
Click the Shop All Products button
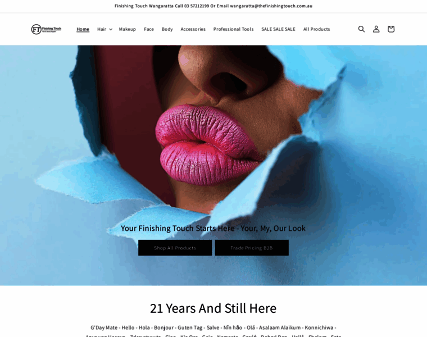pyautogui.click(x=175, y=248)
